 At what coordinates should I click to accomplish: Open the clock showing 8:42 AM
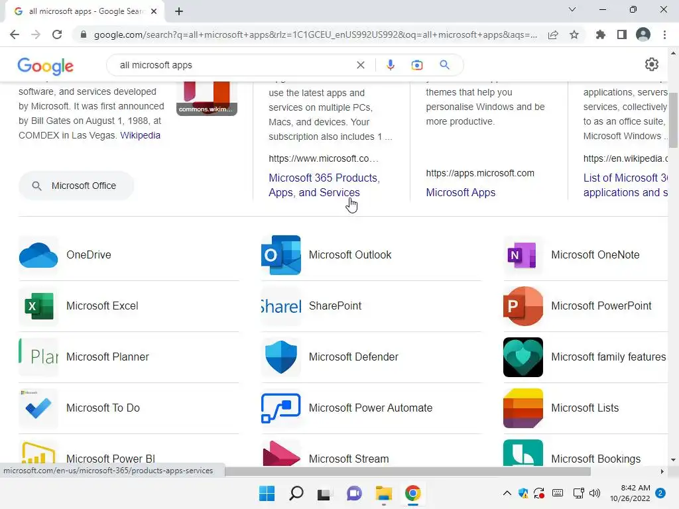point(630,493)
